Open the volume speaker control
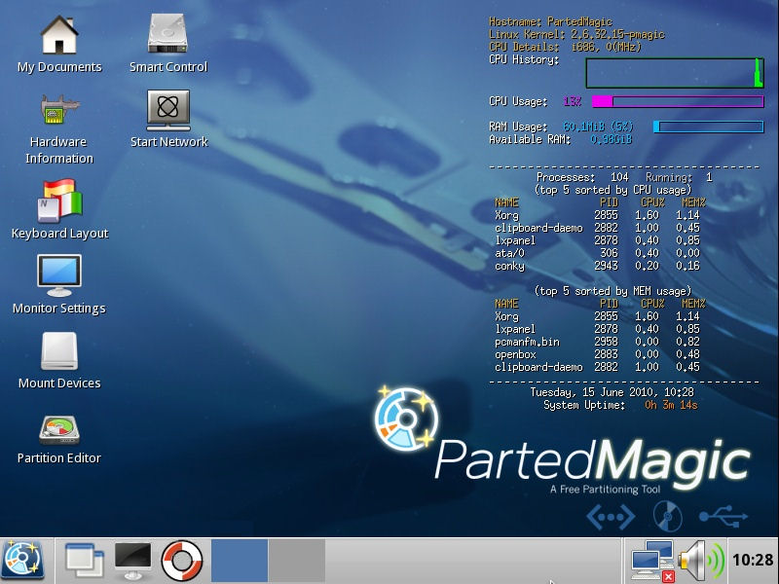Viewport: 779px width, 584px height. (x=700, y=561)
